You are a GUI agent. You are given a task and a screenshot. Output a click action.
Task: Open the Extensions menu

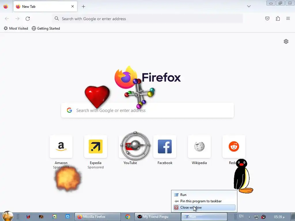coord(278,18)
